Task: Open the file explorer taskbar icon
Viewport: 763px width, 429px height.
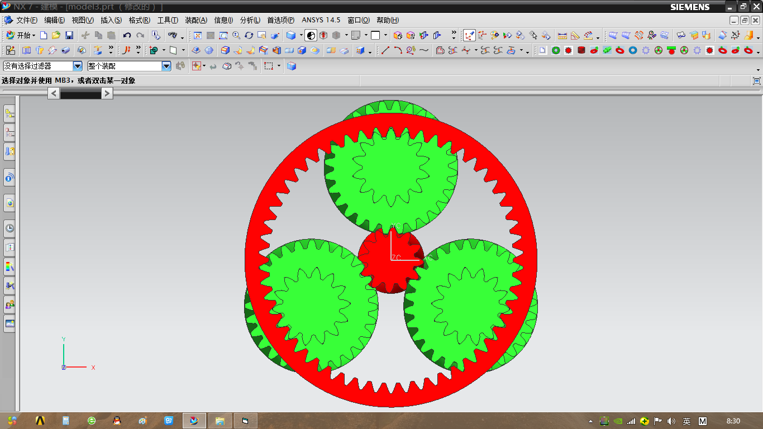Action: click(220, 421)
